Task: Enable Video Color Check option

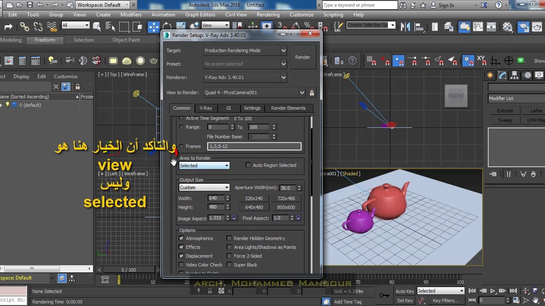Action: point(181,265)
